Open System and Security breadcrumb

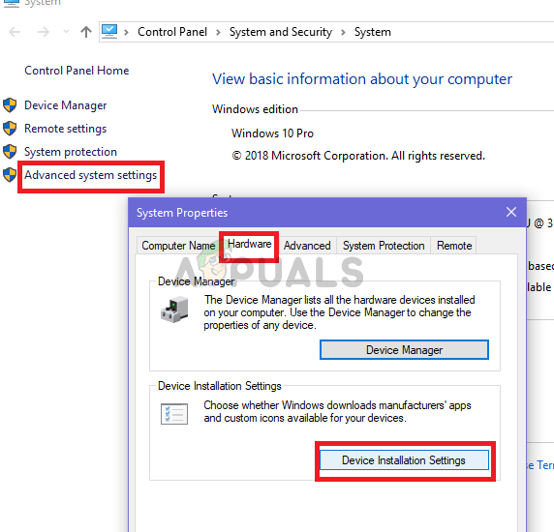281,32
